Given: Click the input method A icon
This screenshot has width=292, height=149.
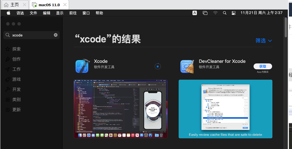Looking at the screenshot, I should click(x=195, y=13).
